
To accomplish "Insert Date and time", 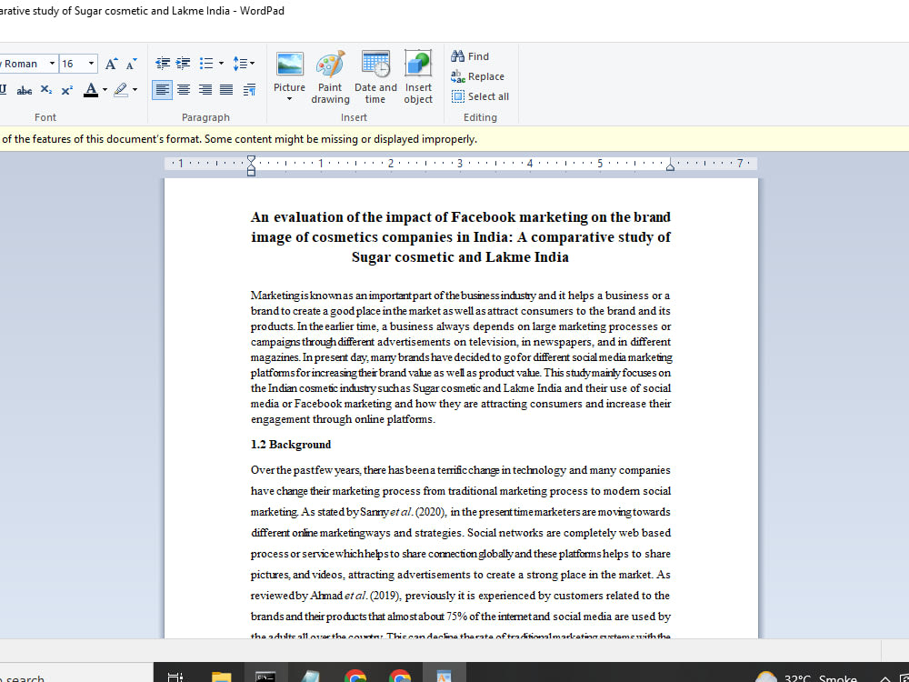I will pyautogui.click(x=375, y=76).
